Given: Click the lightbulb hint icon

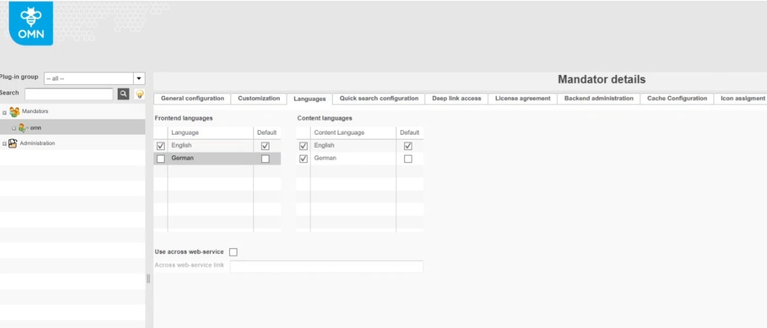Looking at the screenshot, I should coord(139,94).
